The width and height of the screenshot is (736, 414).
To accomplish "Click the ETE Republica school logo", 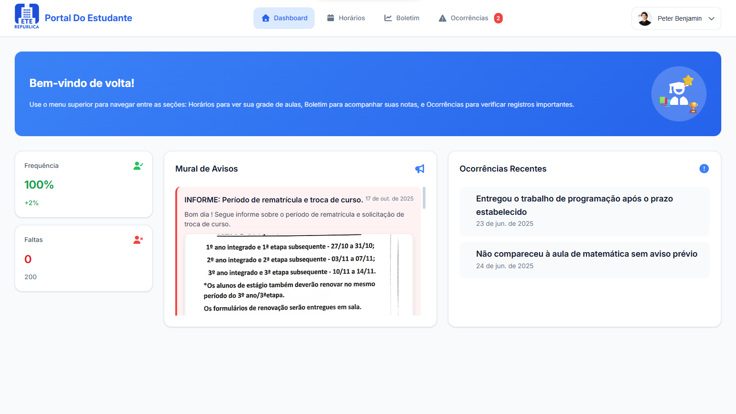I will (27, 17).
